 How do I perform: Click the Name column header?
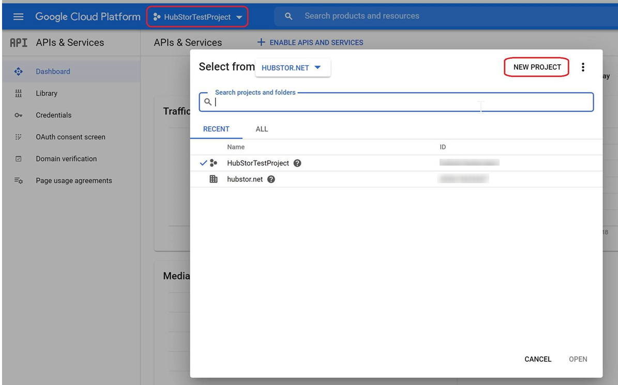(236, 147)
